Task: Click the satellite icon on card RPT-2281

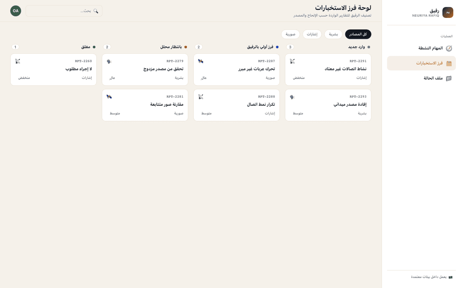Action: (109, 97)
